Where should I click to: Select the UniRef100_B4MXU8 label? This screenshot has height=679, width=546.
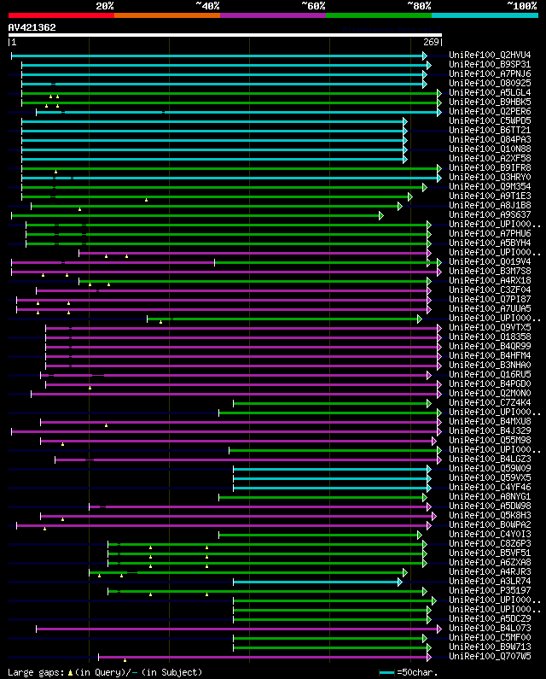pyautogui.click(x=490, y=421)
